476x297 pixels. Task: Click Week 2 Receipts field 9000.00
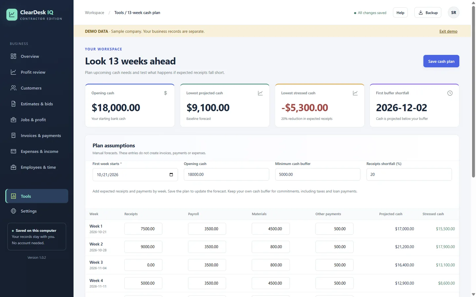click(143, 247)
